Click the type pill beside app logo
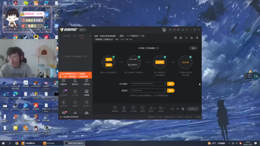Viewport: 260px width, 146px height. point(83,30)
